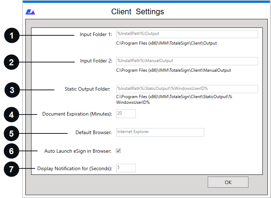Click the resolved ManualOutput path text
The height and width of the screenshot is (198, 271).
(173, 70)
